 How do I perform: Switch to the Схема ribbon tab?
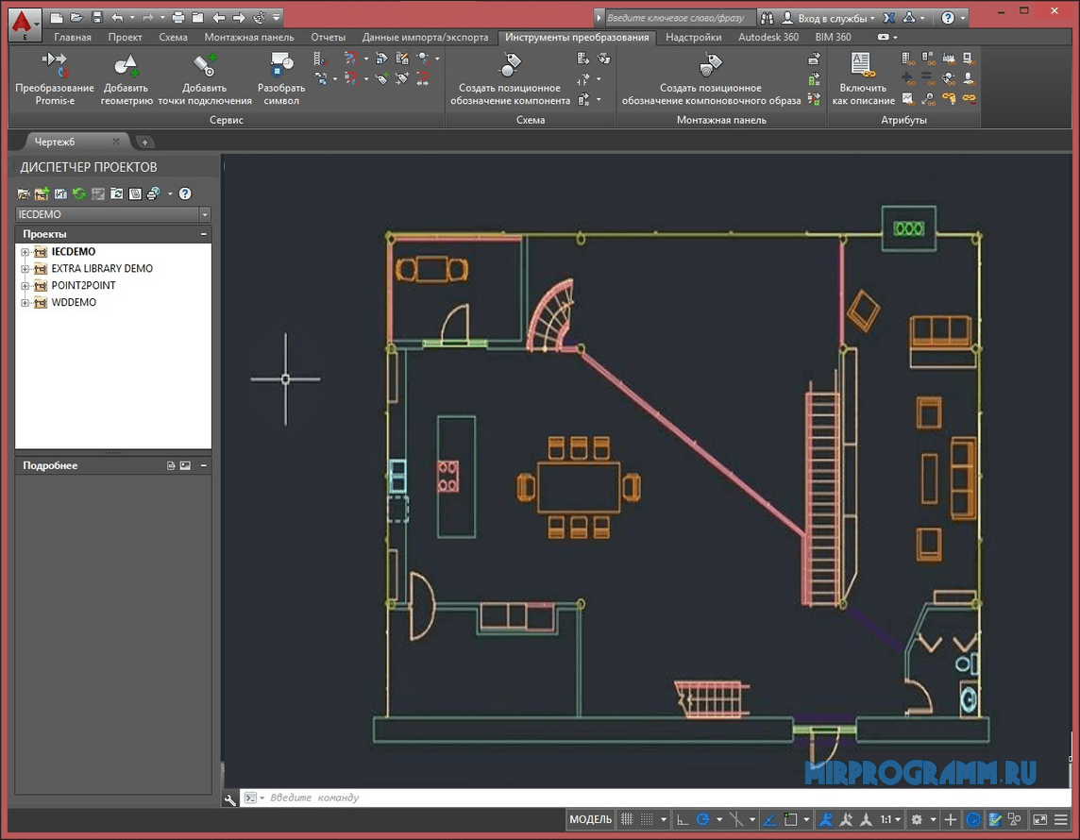pos(173,38)
